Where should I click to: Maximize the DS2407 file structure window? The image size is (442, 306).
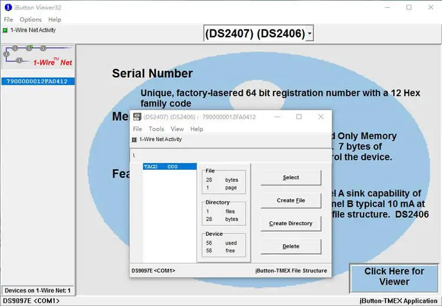pyautogui.click(x=299, y=117)
